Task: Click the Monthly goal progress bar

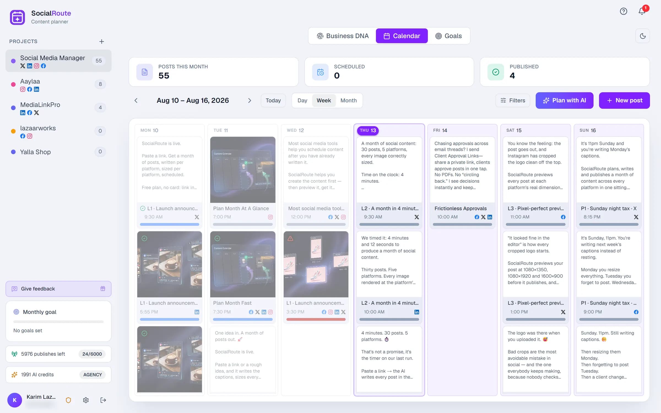Action: point(58,322)
